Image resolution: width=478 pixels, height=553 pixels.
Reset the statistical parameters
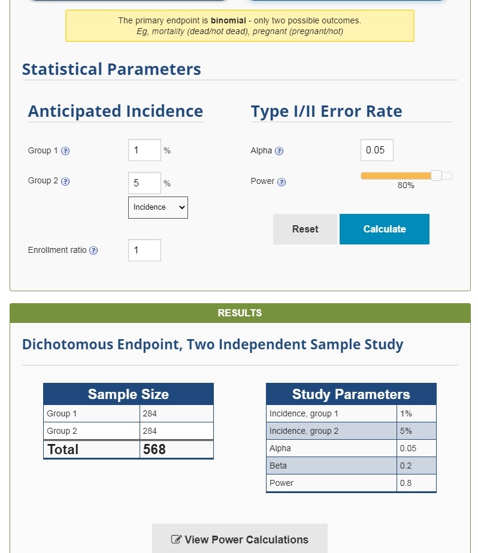coord(305,229)
